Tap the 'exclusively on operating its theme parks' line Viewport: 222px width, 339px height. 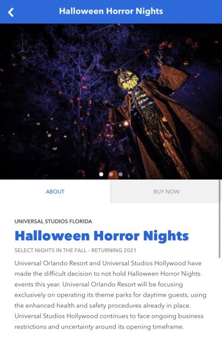pyautogui.click(x=110, y=295)
